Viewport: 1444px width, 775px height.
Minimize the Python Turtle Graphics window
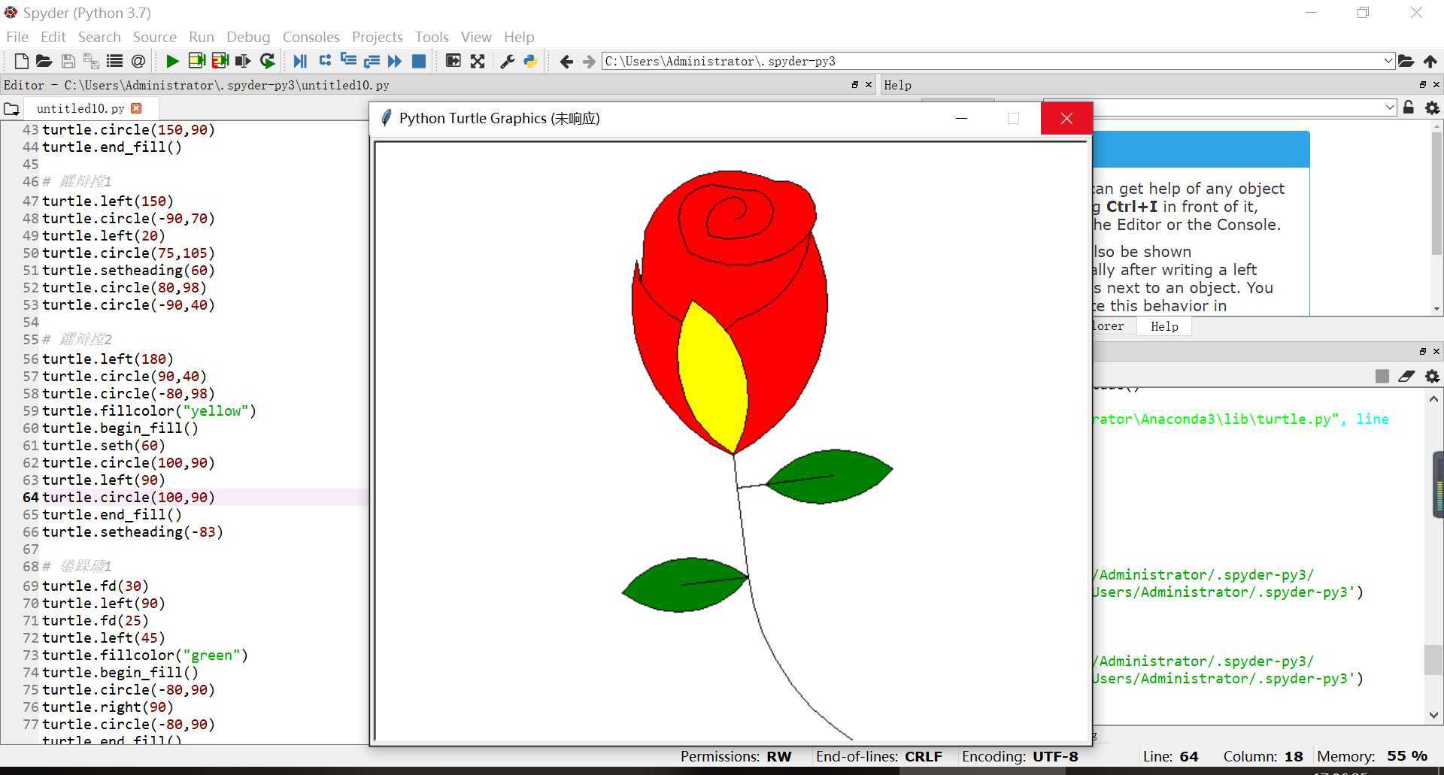pyautogui.click(x=961, y=119)
